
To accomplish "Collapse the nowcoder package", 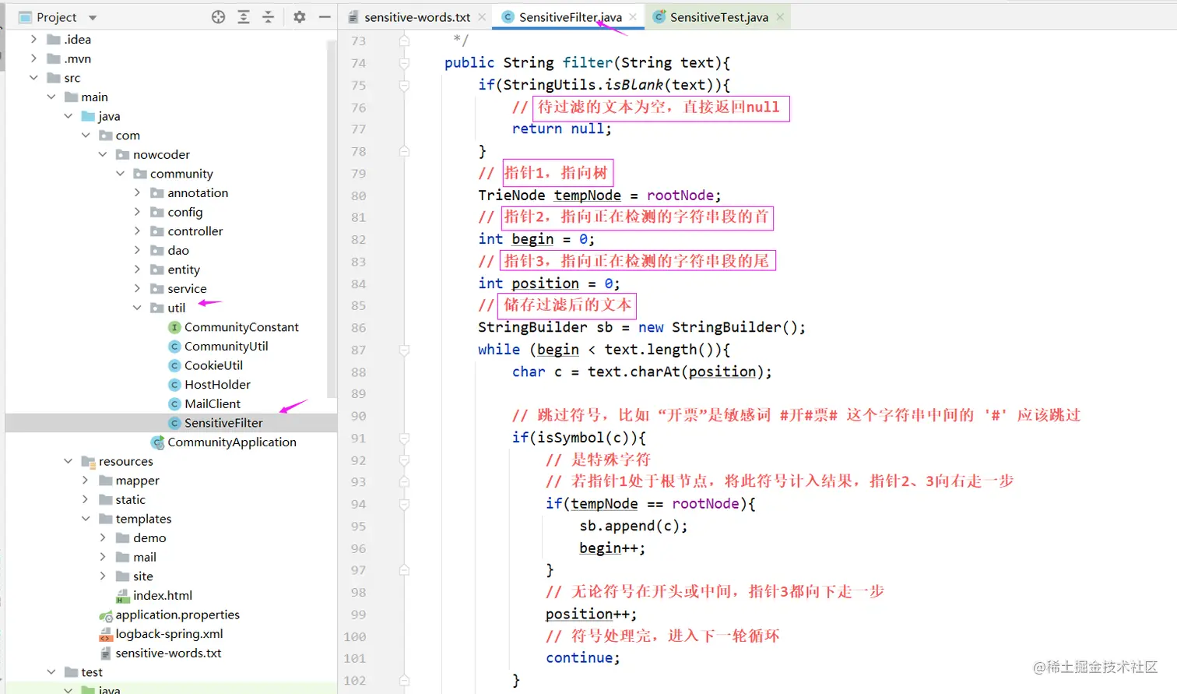I will point(103,154).
